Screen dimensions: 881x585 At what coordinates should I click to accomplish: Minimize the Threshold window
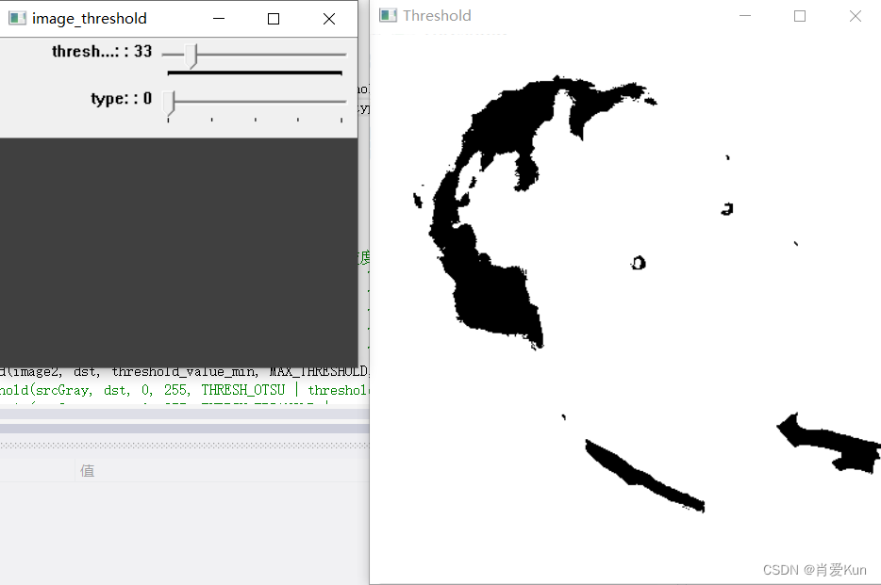[744, 15]
